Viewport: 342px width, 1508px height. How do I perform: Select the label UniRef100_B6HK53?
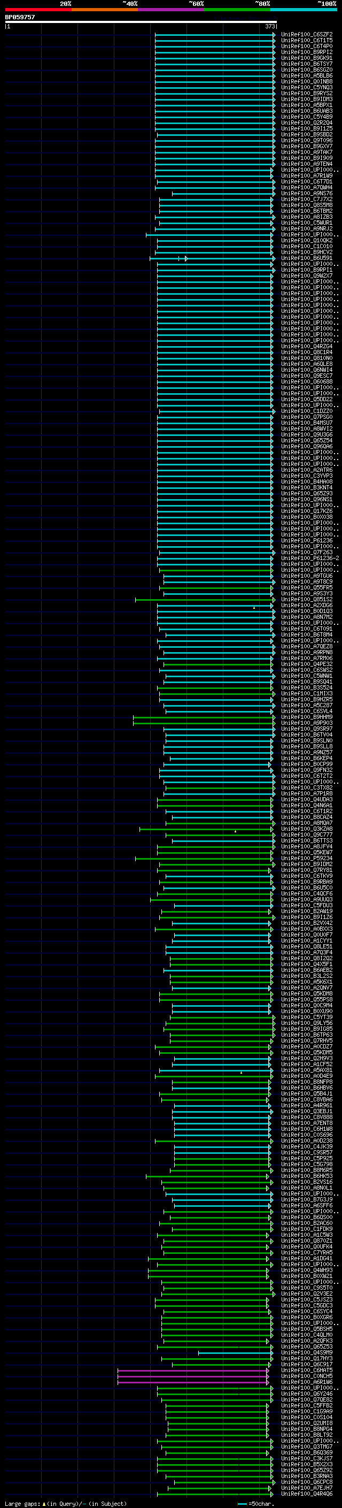click(x=307, y=1176)
